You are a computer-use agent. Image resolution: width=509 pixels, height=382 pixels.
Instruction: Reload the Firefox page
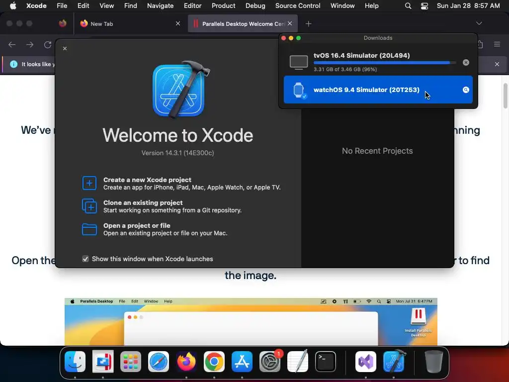tap(48, 44)
